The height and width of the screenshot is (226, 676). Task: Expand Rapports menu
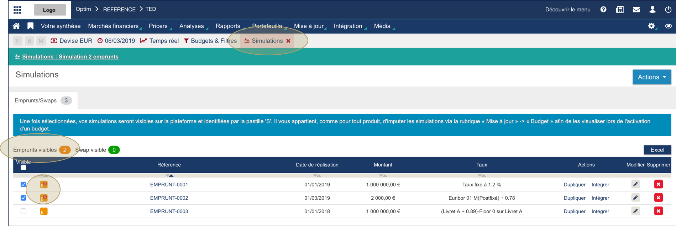[x=229, y=26]
